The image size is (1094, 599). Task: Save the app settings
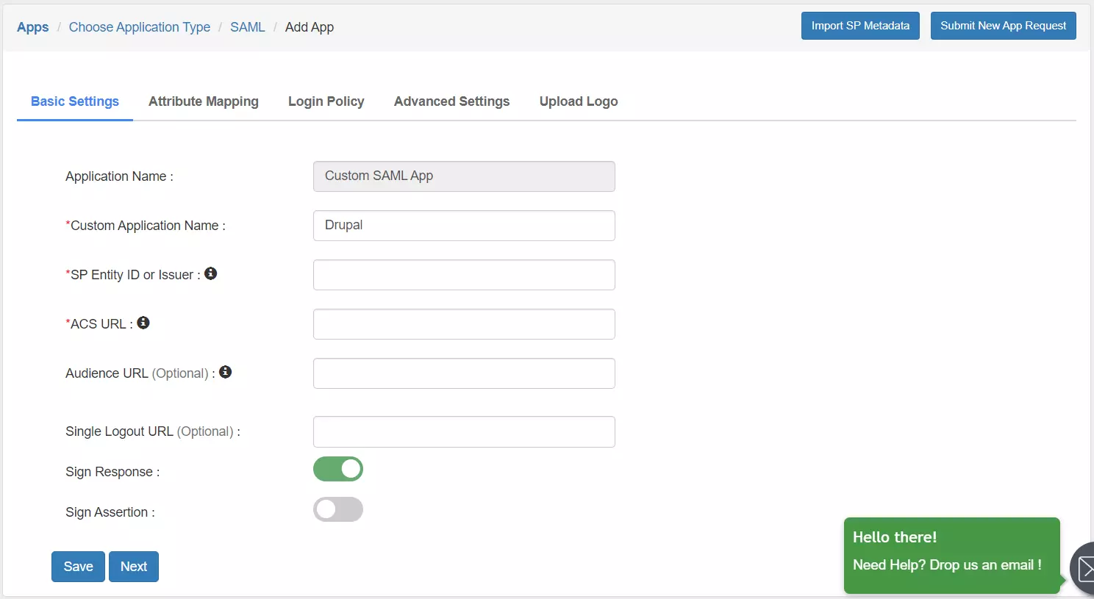click(x=78, y=567)
